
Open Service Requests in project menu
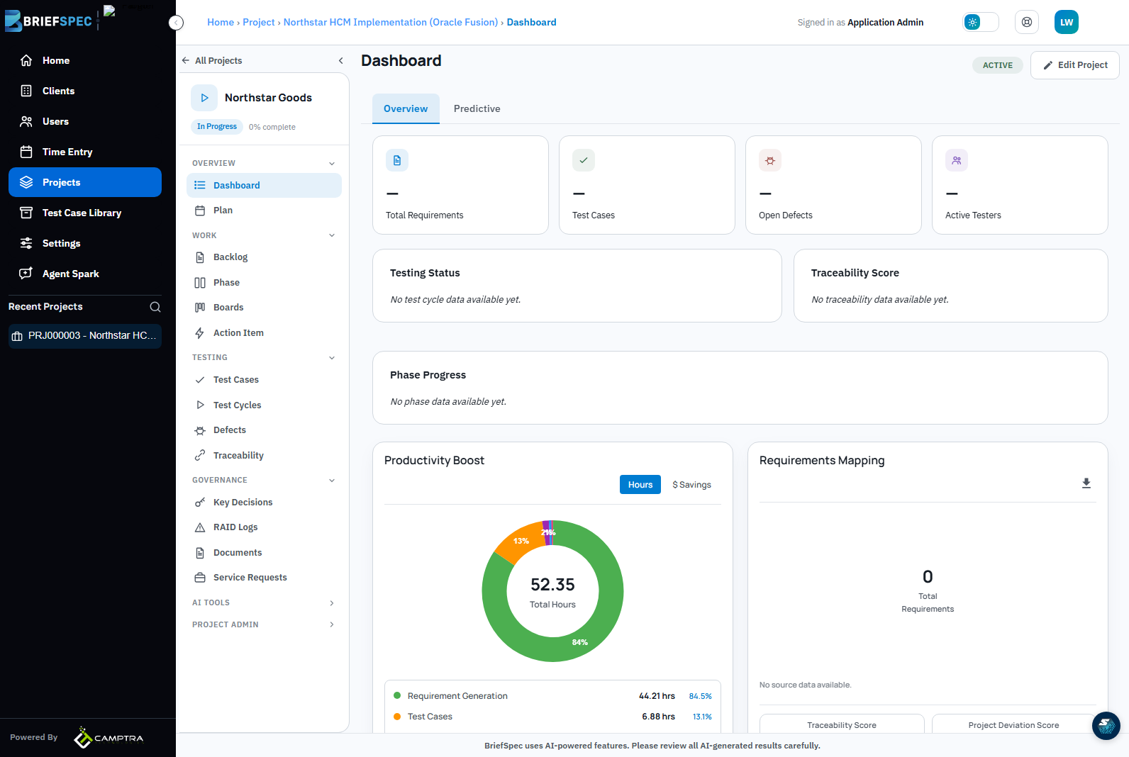click(264, 578)
